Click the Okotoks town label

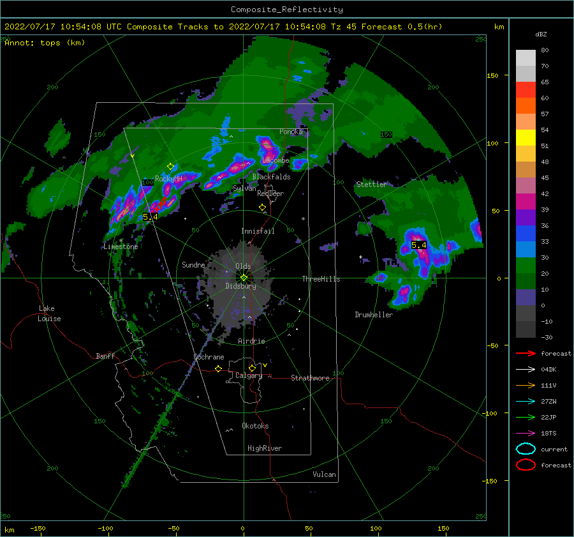coord(255,426)
